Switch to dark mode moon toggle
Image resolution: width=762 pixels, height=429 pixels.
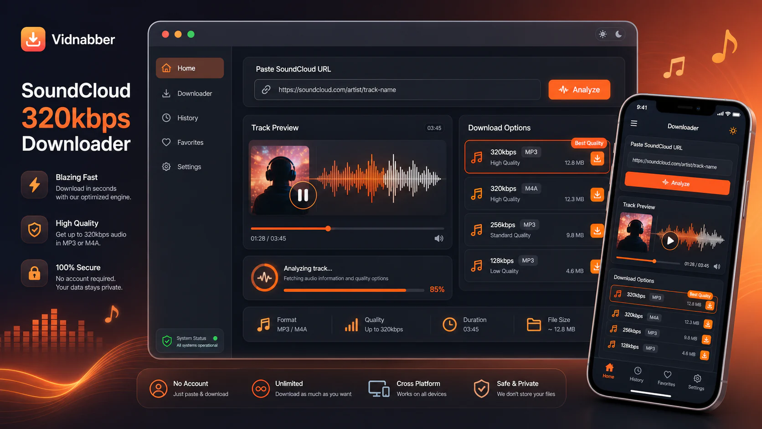point(618,34)
